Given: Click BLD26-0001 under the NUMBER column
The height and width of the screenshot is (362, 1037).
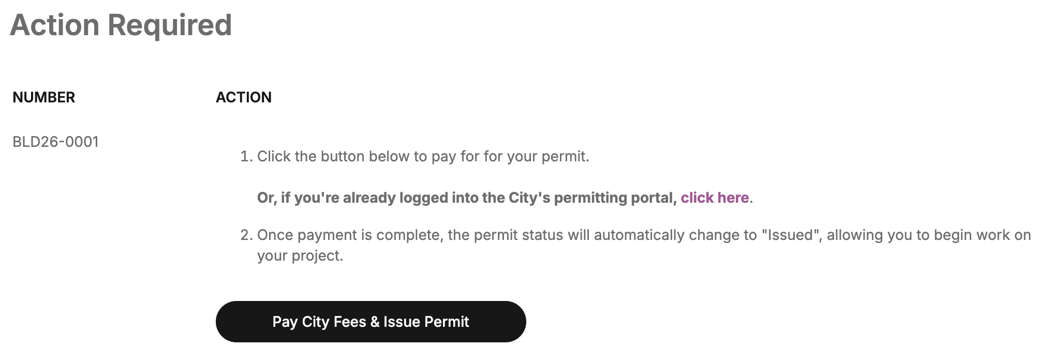Looking at the screenshot, I should (x=57, y=140).
